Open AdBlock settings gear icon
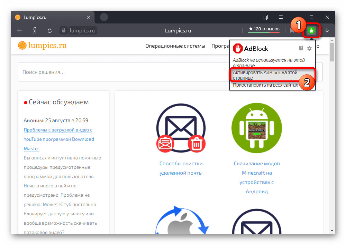The height and width of the screenshot is (245, 346). (309, 48)
